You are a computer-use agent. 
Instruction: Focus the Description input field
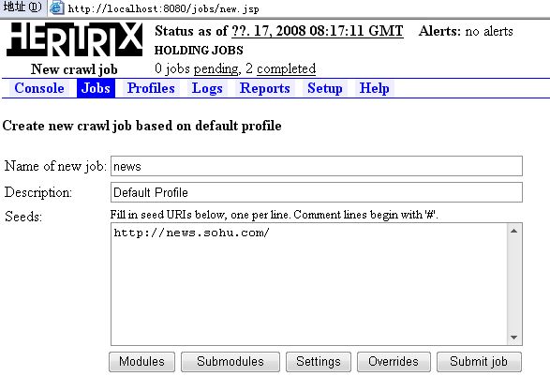point(317,192)
